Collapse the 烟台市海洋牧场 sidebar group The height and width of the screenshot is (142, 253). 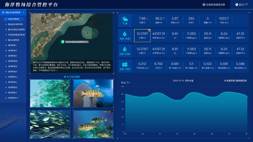coord(23,12)
